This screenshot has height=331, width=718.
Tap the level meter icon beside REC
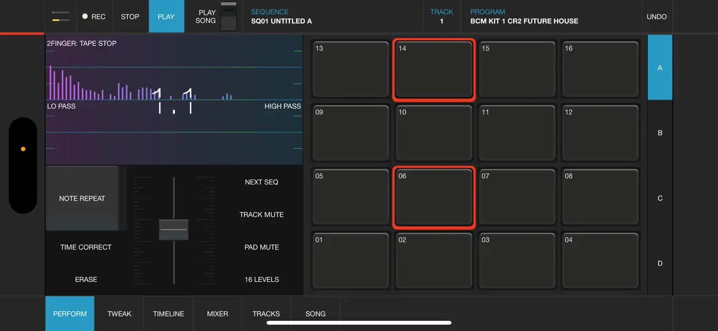(x=60, y=16)
